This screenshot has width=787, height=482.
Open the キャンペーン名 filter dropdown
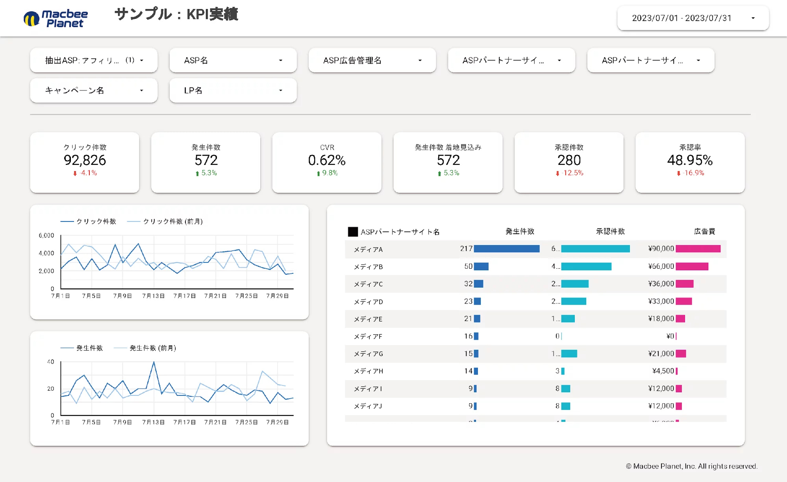94,90
